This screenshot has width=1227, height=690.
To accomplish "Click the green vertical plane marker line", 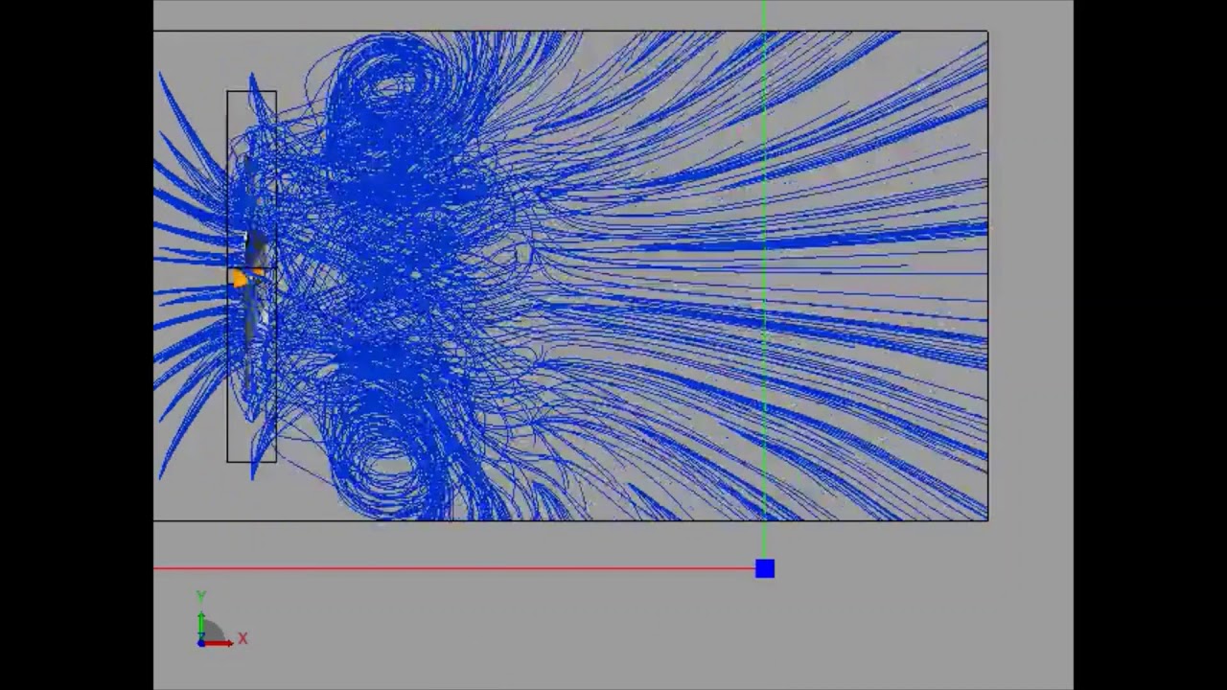I will [x=764, y=280].
